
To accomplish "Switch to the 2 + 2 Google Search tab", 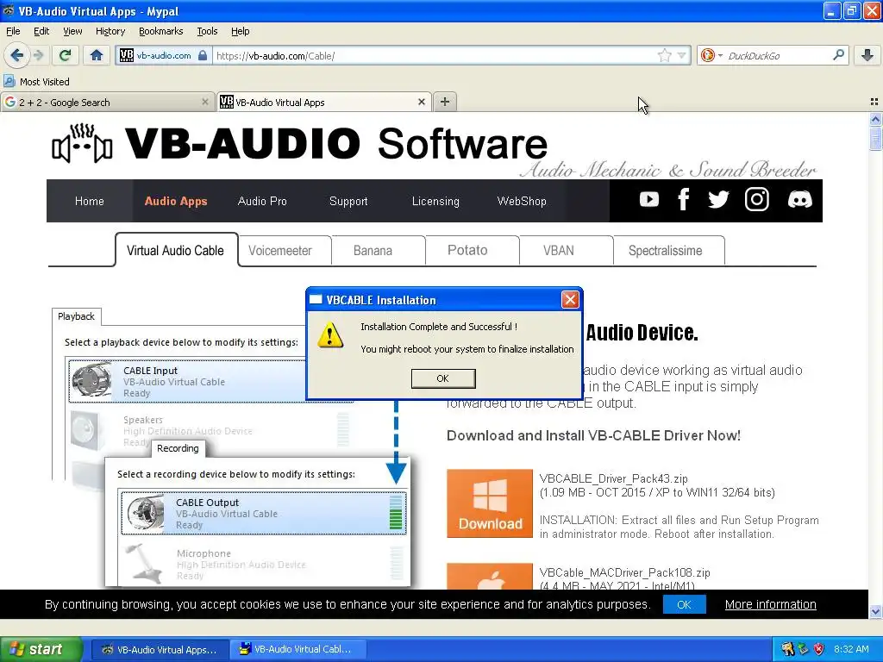I will pos(107,102).
